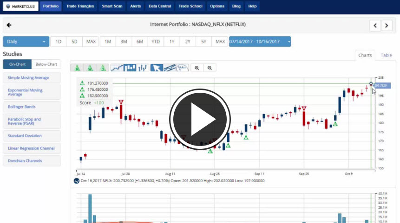Toggle the weekly Trade Triangle icon
This screenshot has height=223, width=400.
(90, 68)
